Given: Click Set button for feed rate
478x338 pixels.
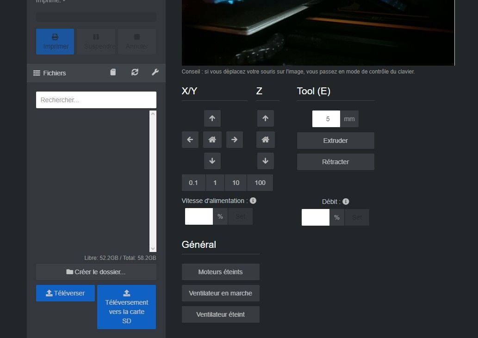Looking at the screenshot, I should [240, 216].
